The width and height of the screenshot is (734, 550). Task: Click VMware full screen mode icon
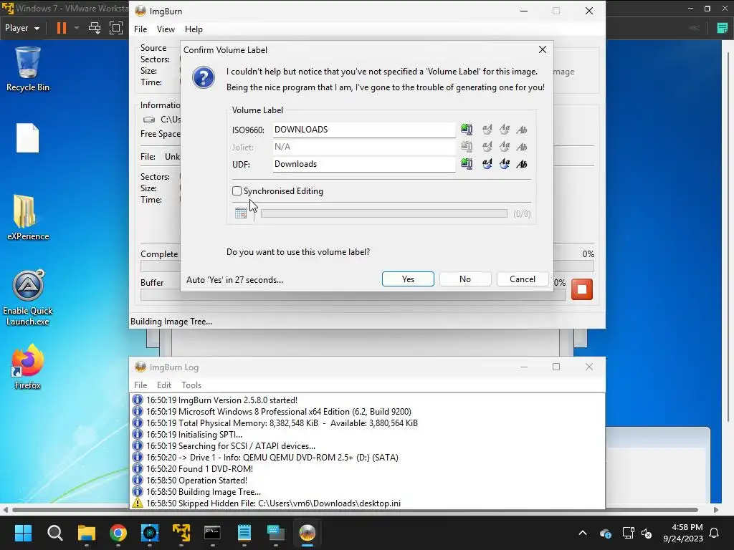pos(115,28)
